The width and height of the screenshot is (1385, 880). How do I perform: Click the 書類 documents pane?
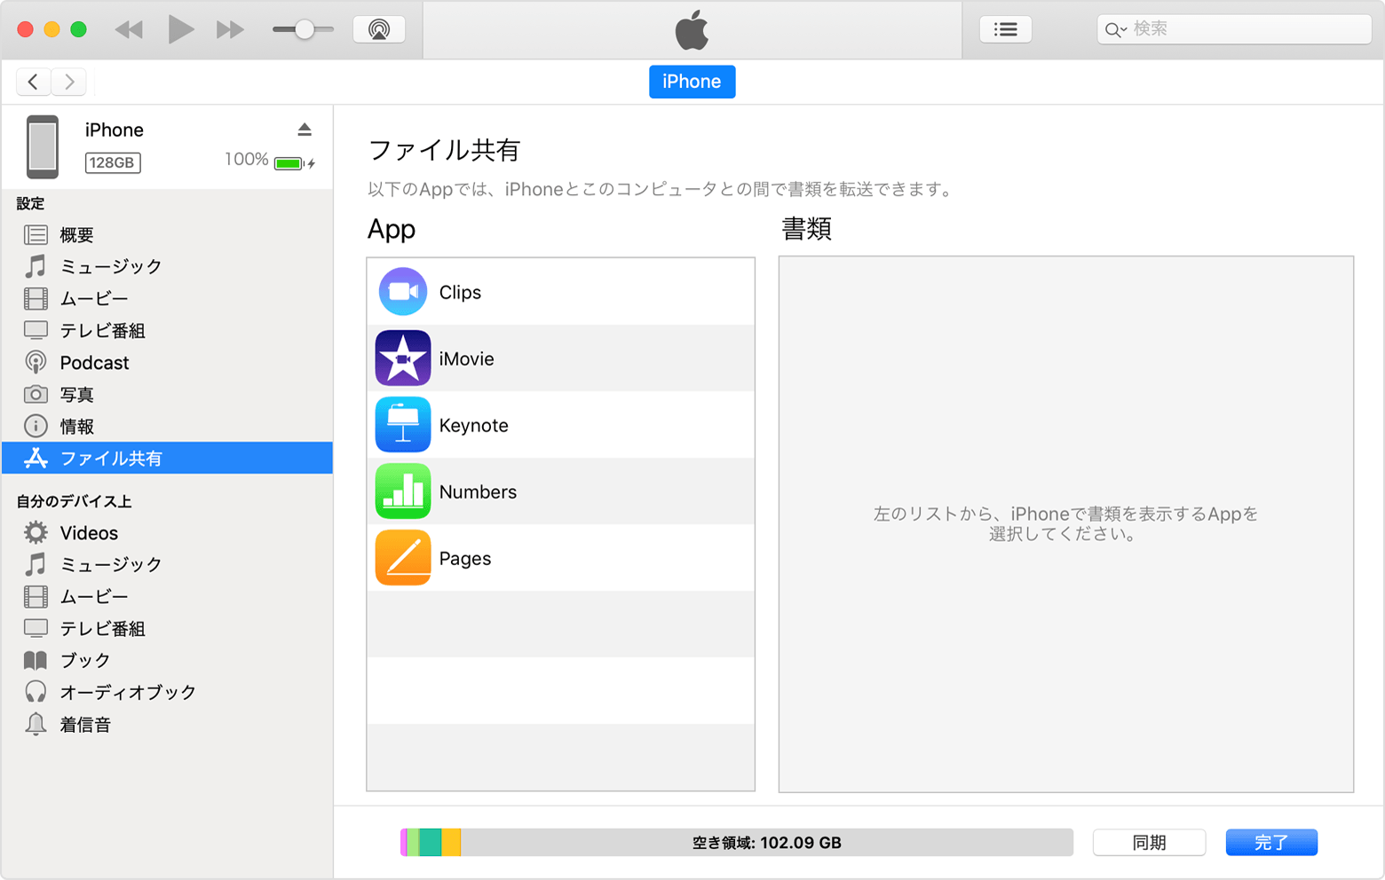pyautogui.click(x=1065, y=524)
